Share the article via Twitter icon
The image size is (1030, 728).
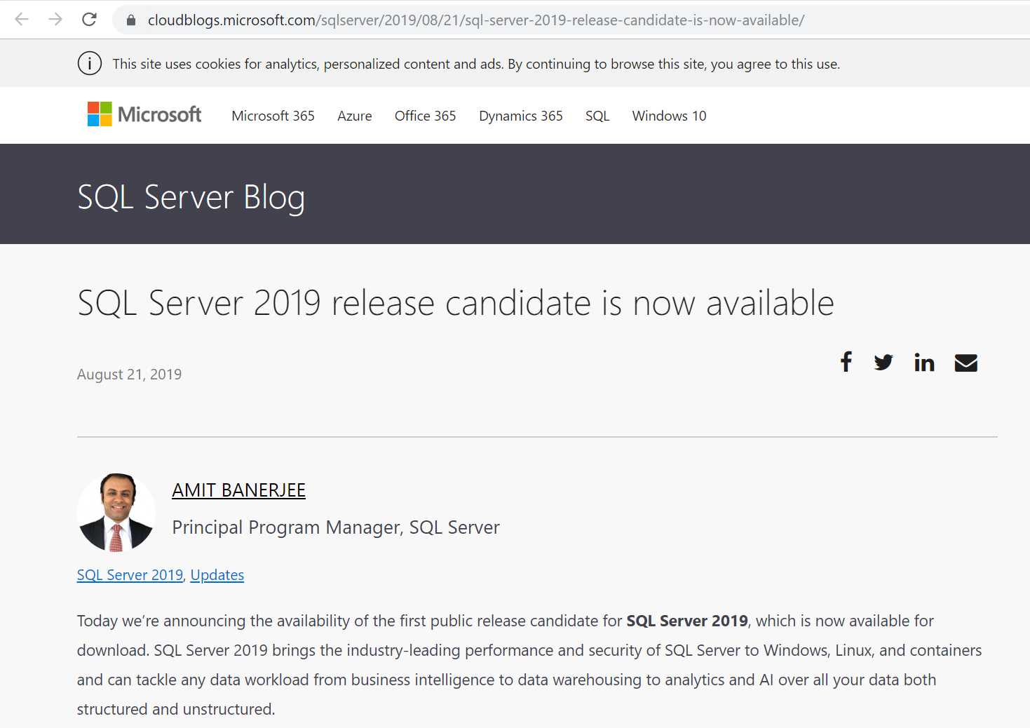point(883,363)
